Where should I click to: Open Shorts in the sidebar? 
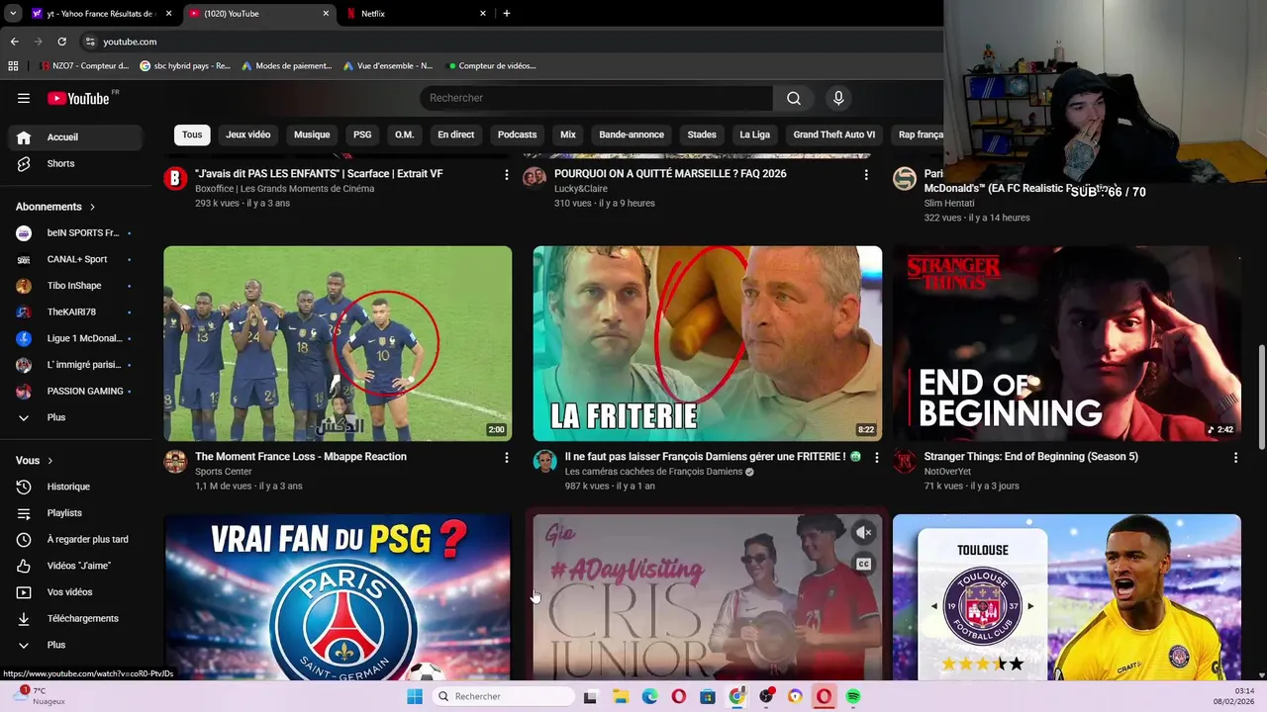click(x=75, y=163)
